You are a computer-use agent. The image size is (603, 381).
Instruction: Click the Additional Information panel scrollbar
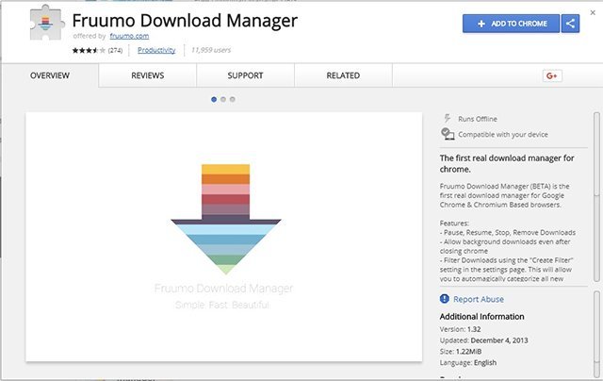click(x=596, y=333)
